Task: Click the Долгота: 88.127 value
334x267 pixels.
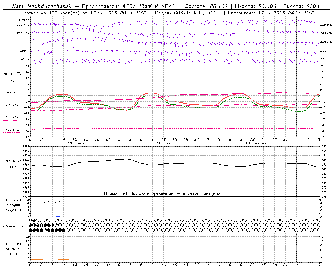Action: click(206, 6)
